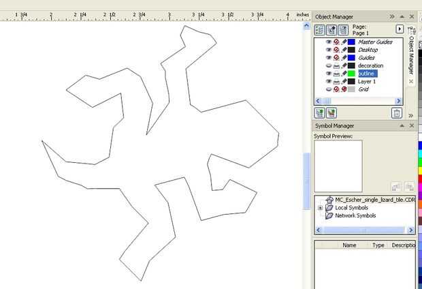
Task: Hide the Master Guides layer via eye
Action: click(328, 42)
